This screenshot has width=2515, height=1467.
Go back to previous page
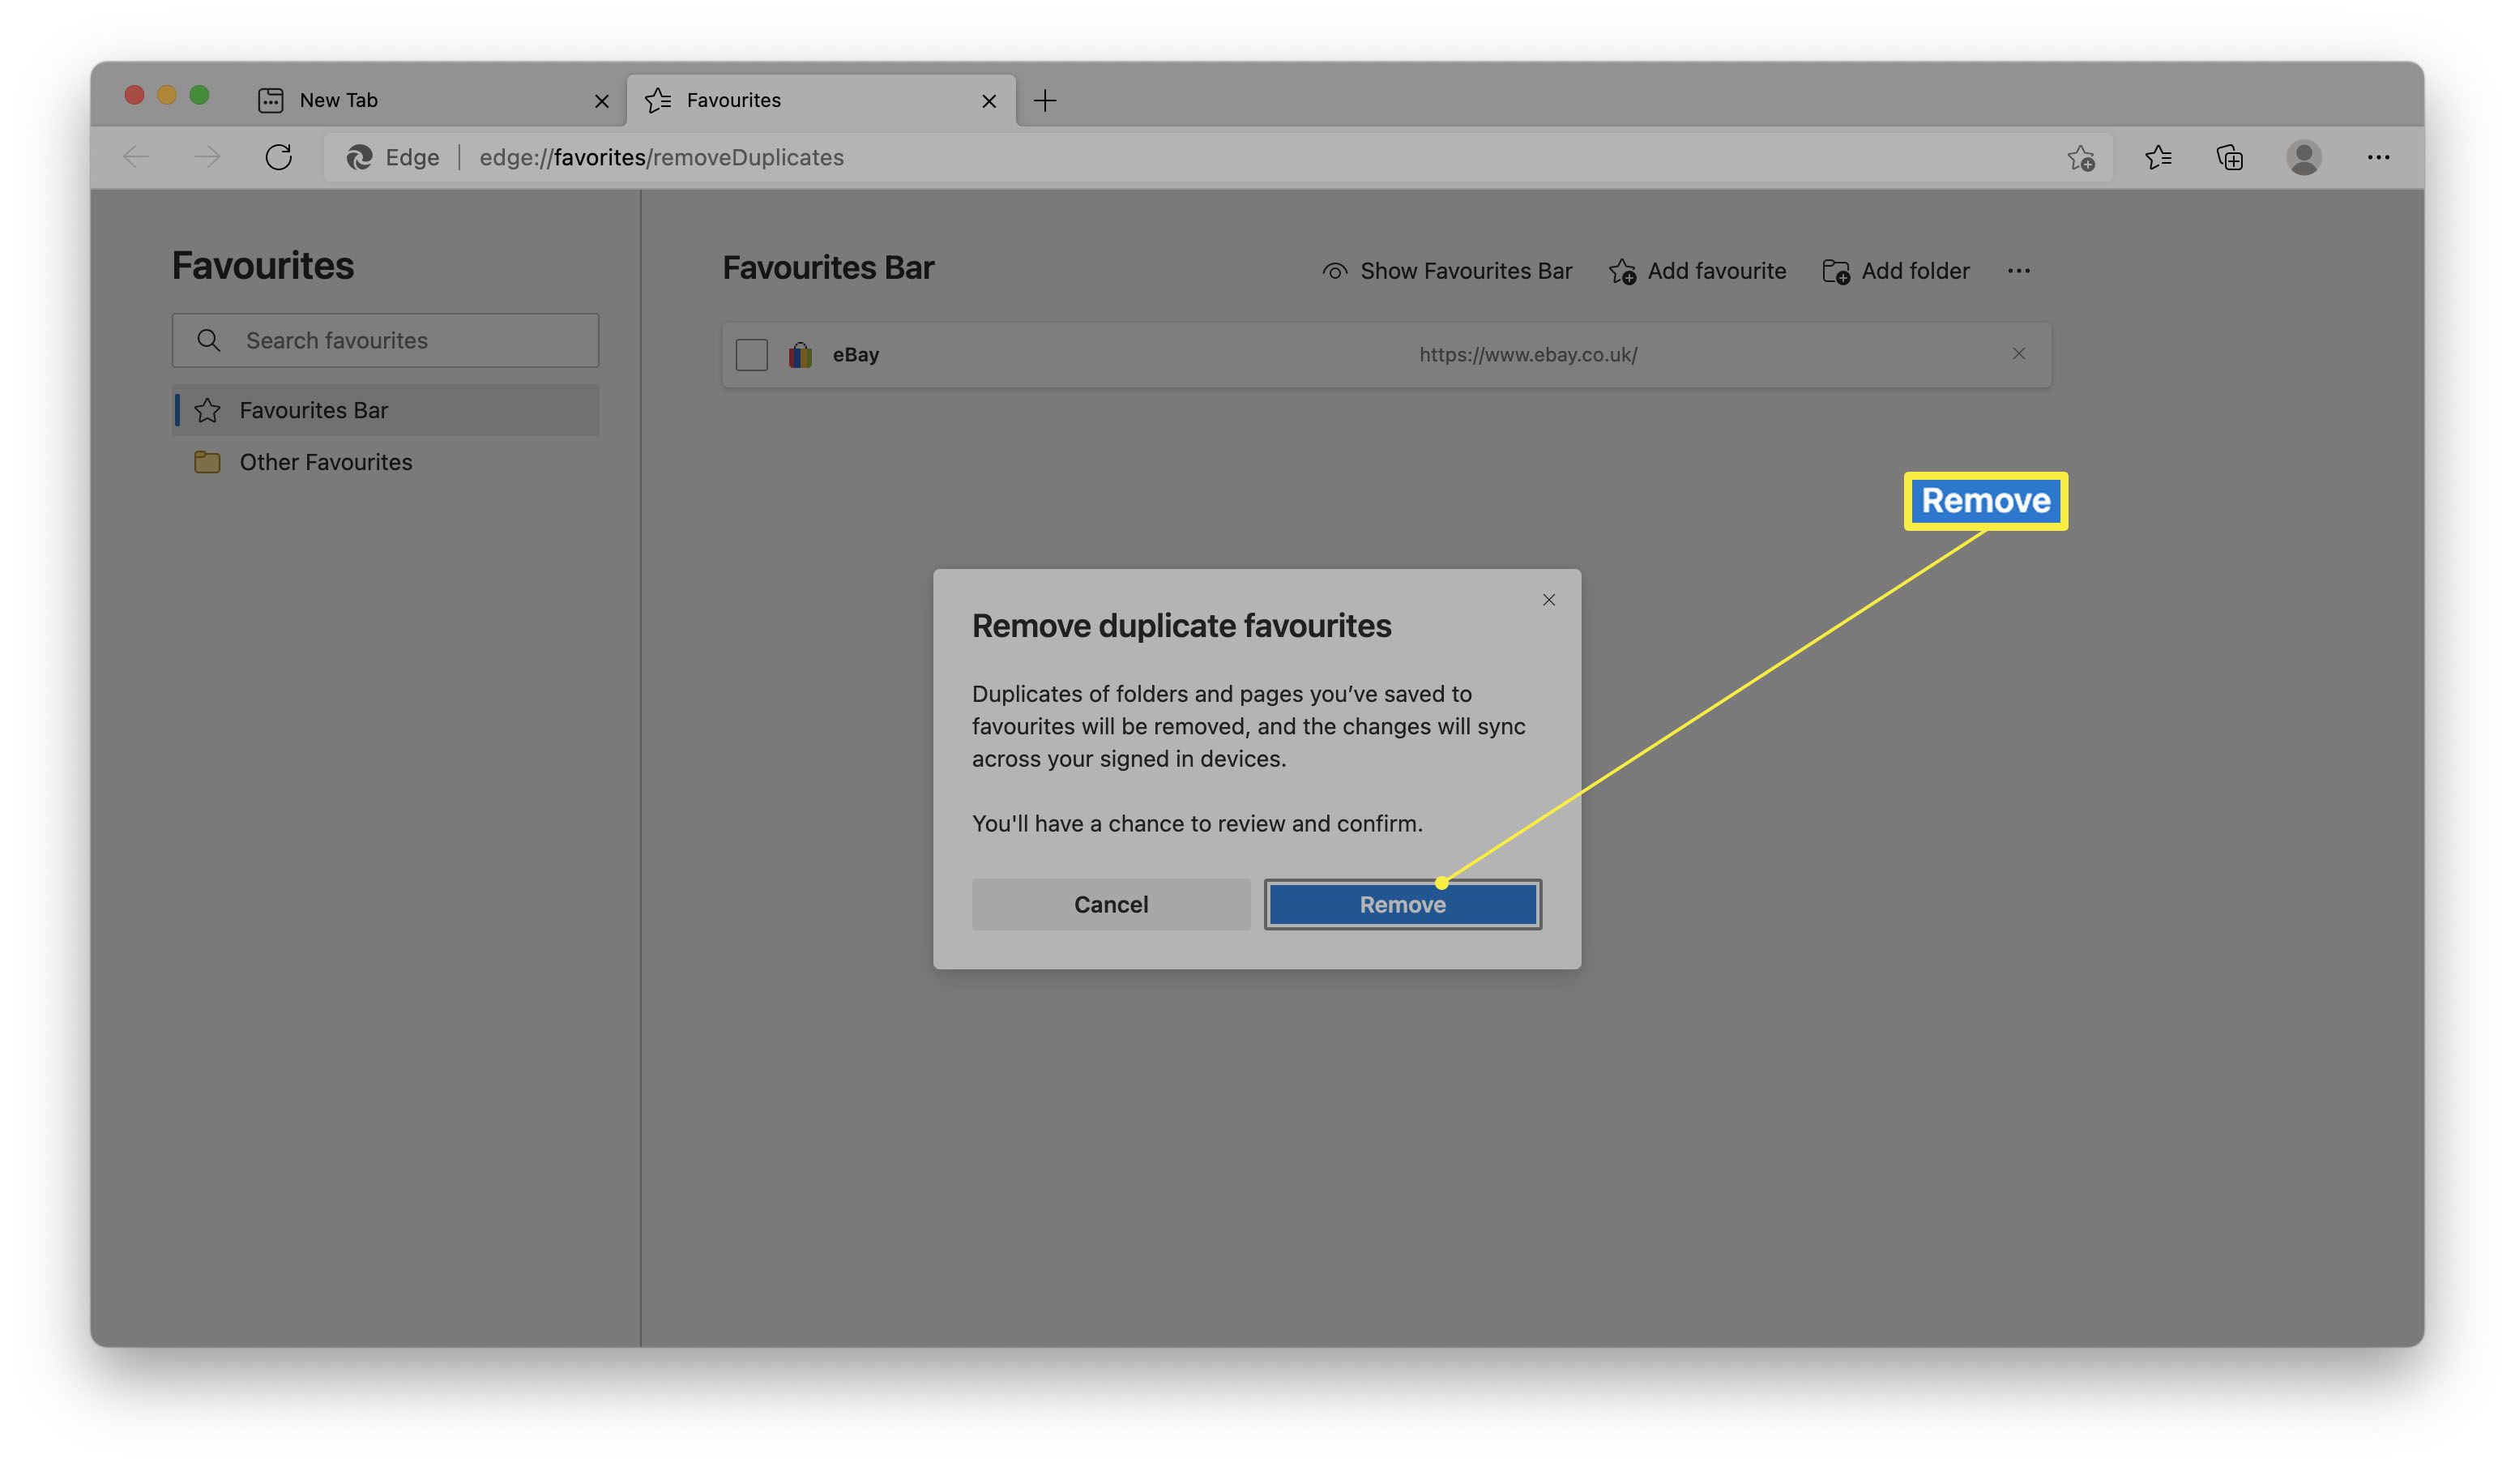coord(136,158)
